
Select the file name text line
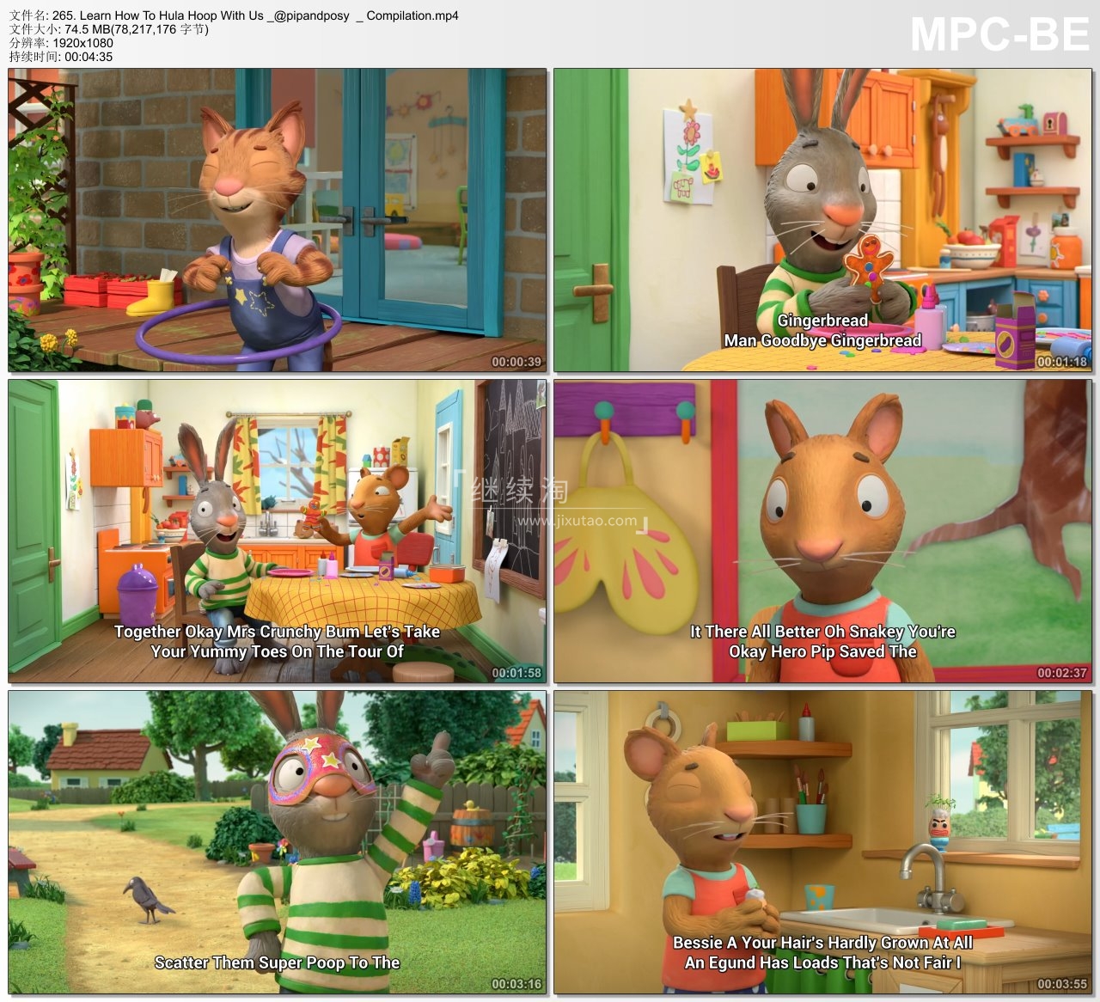[234, 15]
